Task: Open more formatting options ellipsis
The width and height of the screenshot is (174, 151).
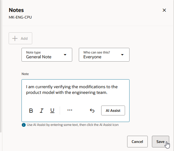Action: point(70,110)
